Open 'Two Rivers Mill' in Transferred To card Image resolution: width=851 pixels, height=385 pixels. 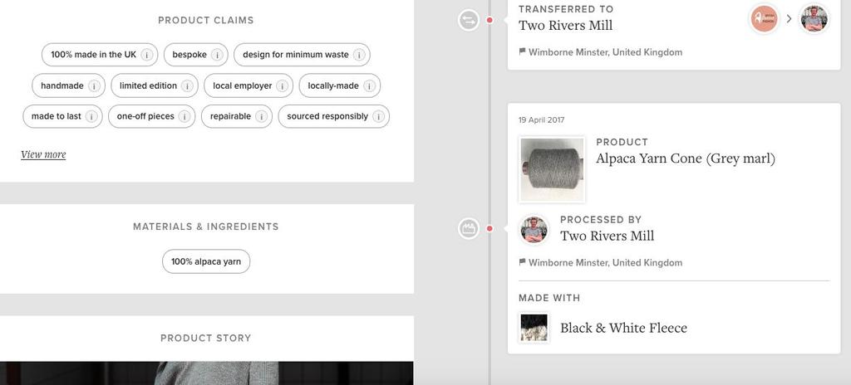point(565,26)
